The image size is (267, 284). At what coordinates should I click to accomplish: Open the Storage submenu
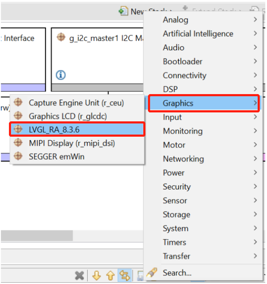coord(203,215)
